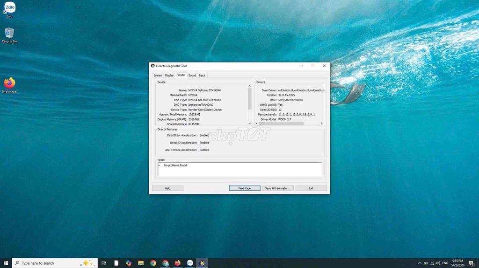Select the Firefox.exe desktop shortcut
Viewport: 479px width, 268px height.
[x=9, y=85]
